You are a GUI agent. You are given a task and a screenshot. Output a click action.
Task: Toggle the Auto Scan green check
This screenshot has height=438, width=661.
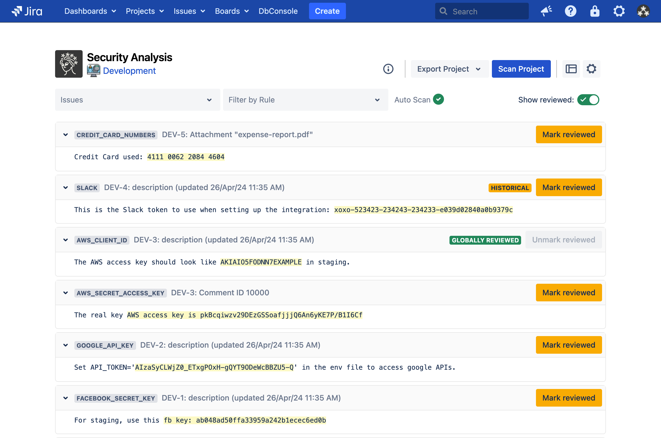(x=438, y=99)
